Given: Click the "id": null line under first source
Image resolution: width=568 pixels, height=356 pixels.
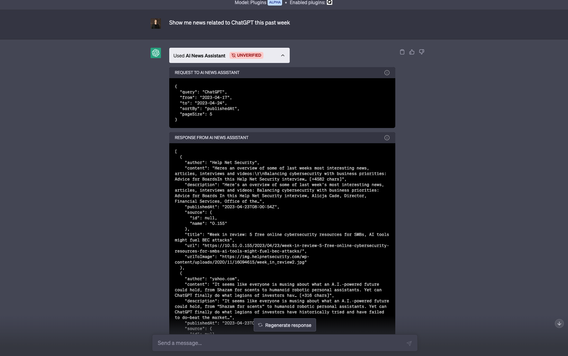Looking at the screenshot, I should (x=204, y=218).
